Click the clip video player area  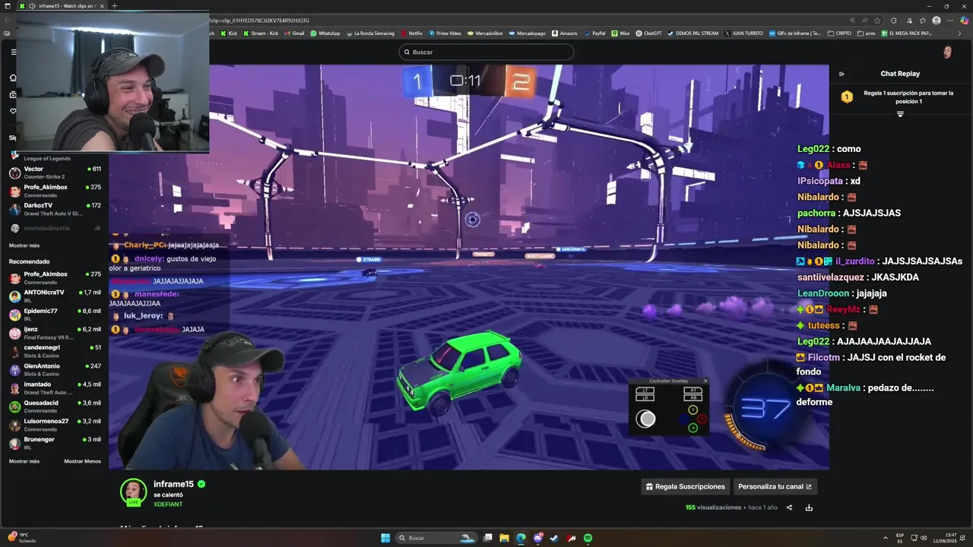469,267
